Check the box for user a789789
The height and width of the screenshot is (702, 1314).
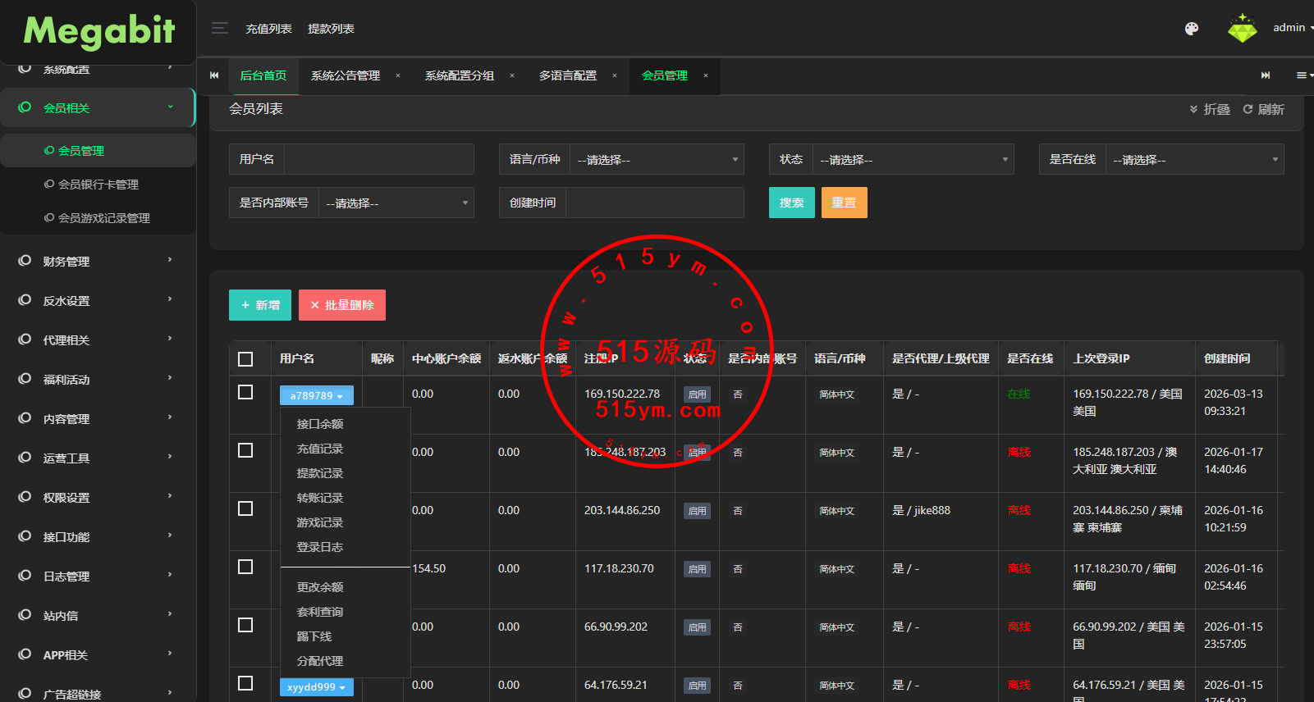[245, 393]
